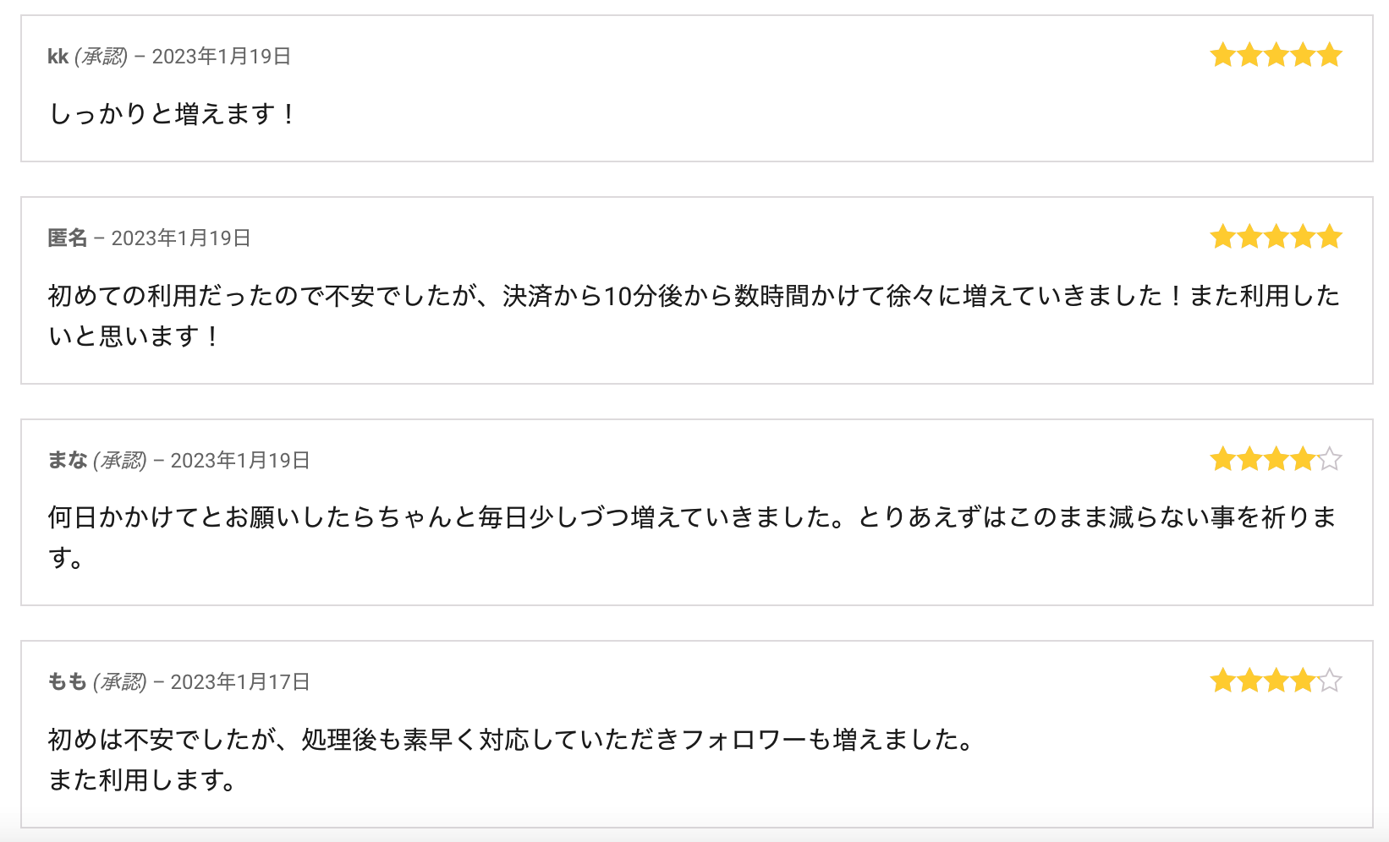
Task: Click the reviewer name もも
Action: [x=68, y=681]
